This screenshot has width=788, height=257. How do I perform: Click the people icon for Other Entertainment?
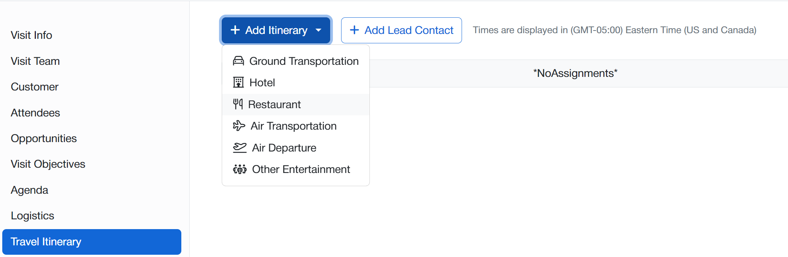[x=239, y=169]
